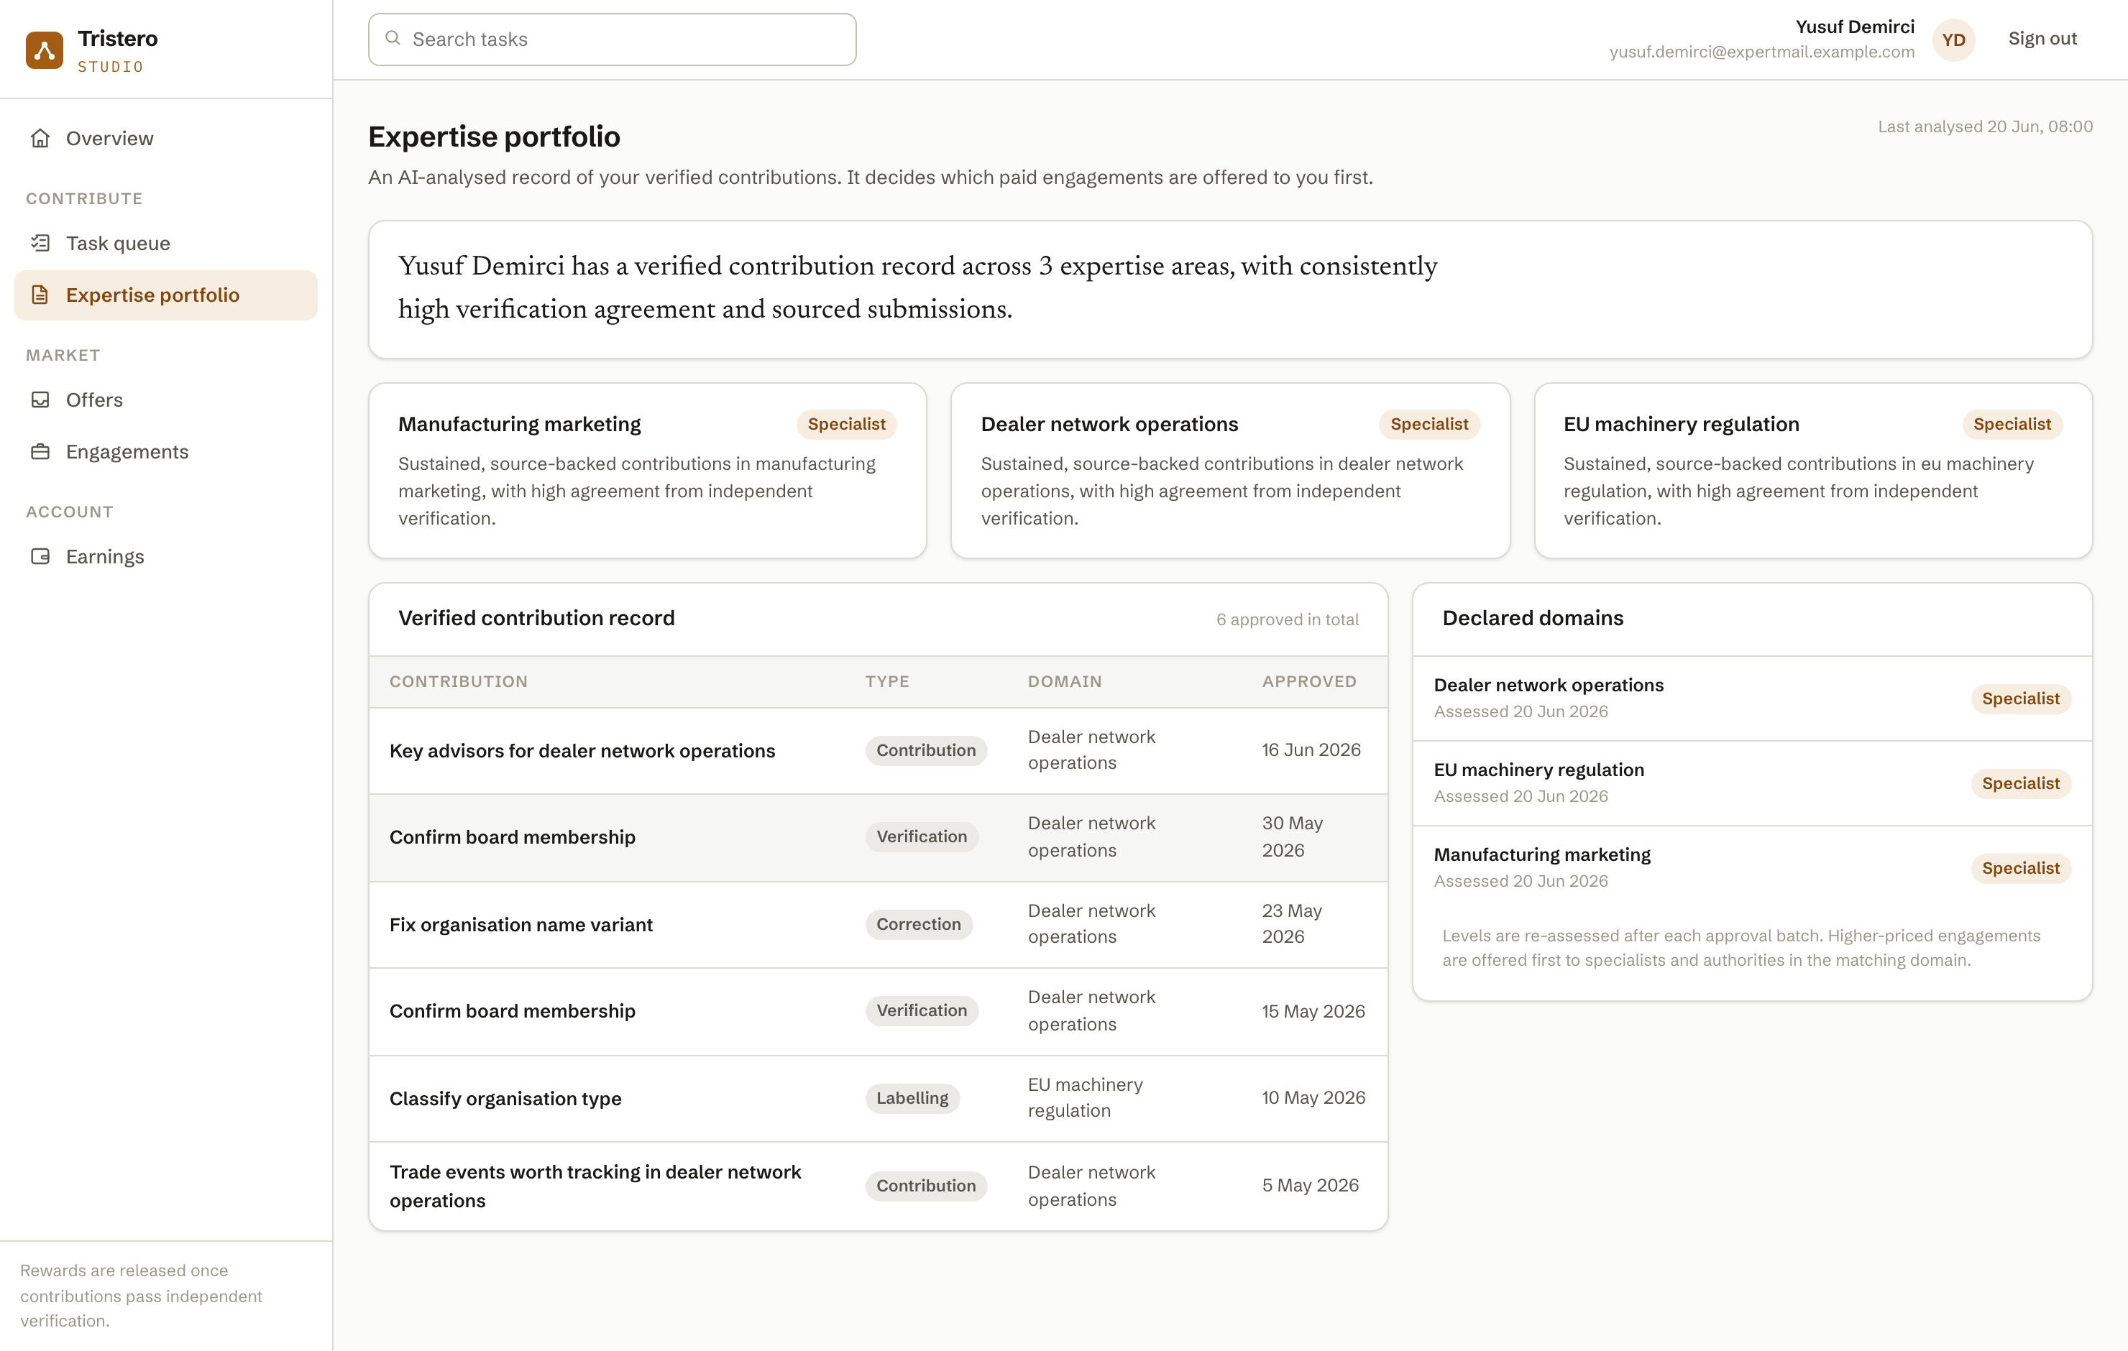Open the Manufacturing marketing expertise card

(647, 470)
